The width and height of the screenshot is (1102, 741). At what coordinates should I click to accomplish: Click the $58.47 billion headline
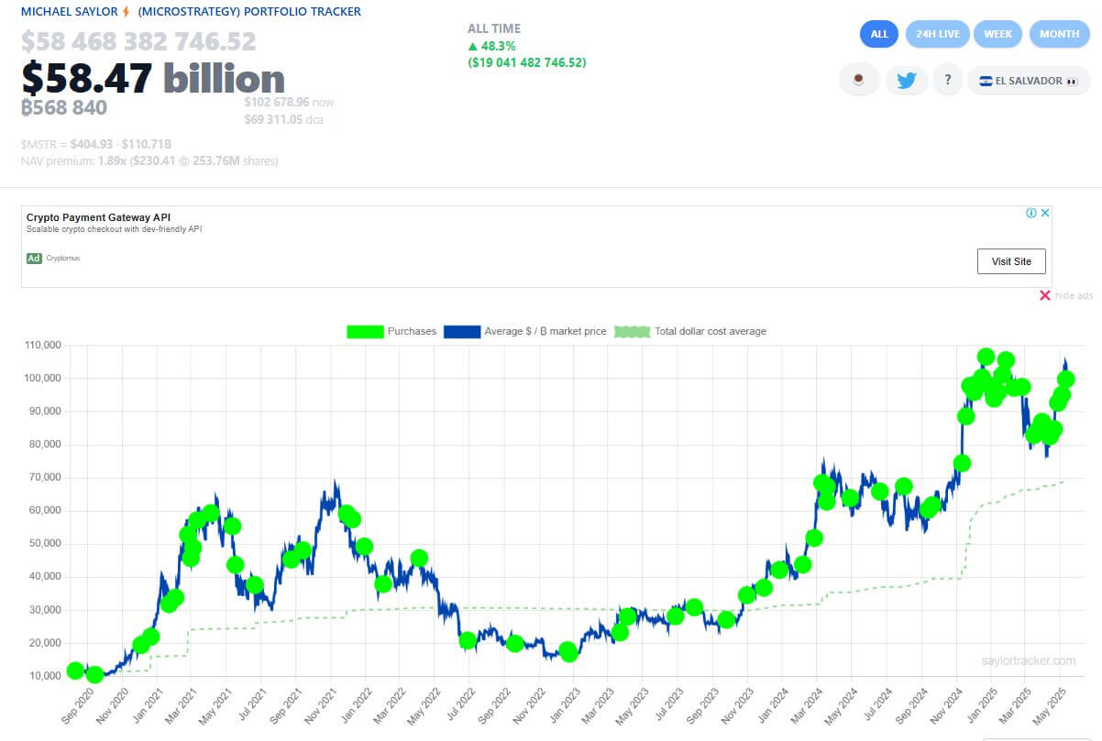[x=153, y=79]
